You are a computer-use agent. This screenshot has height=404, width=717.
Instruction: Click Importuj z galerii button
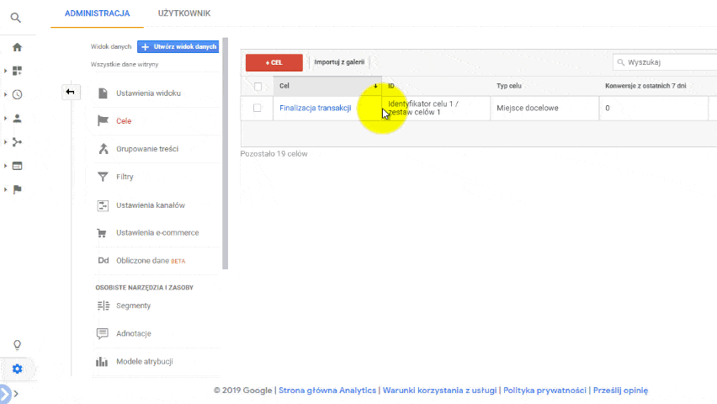point(339,62)
